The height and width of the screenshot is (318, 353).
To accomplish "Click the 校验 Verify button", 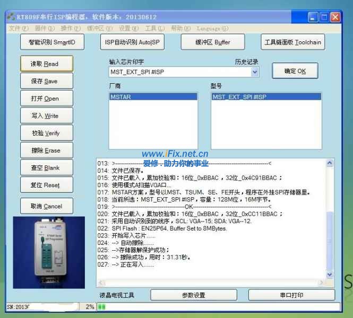I will pos(47,133).
